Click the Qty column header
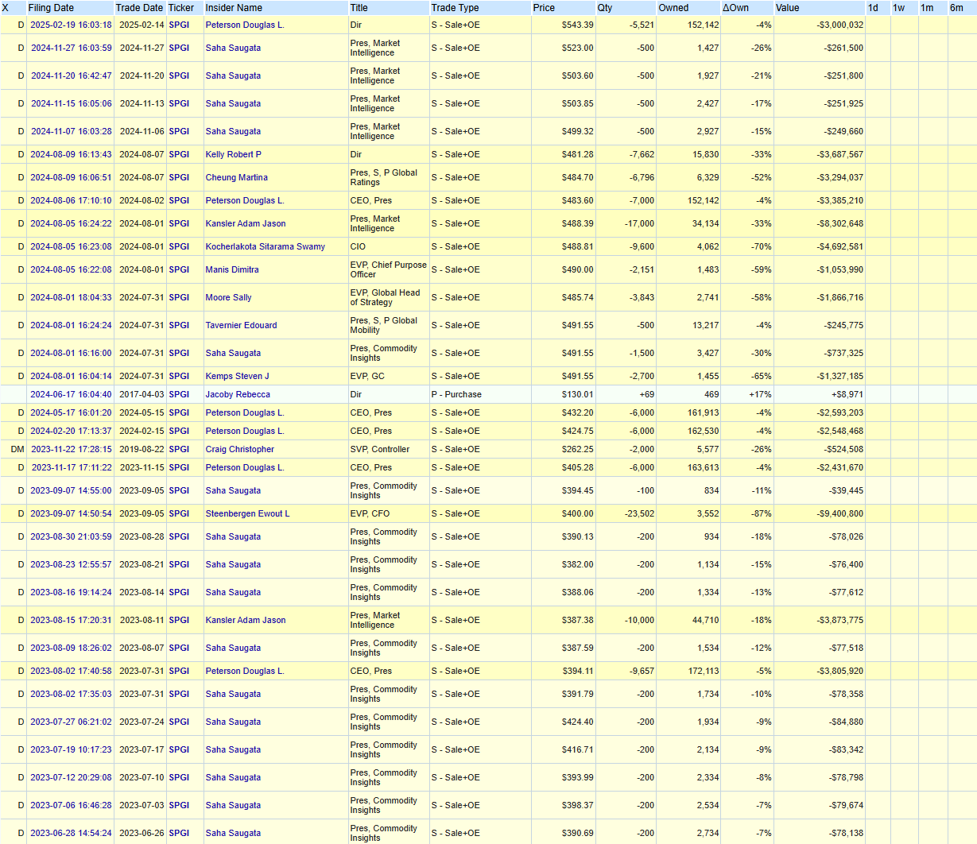Screen dimensions: 977x844 [605, 8]
